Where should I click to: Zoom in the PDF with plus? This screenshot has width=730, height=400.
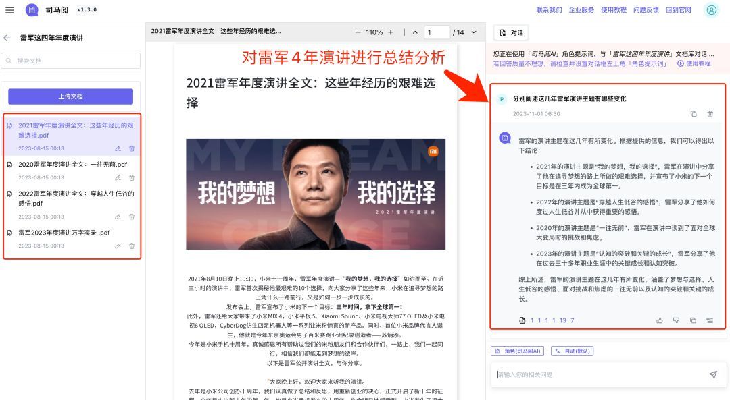tap(391, 32)
